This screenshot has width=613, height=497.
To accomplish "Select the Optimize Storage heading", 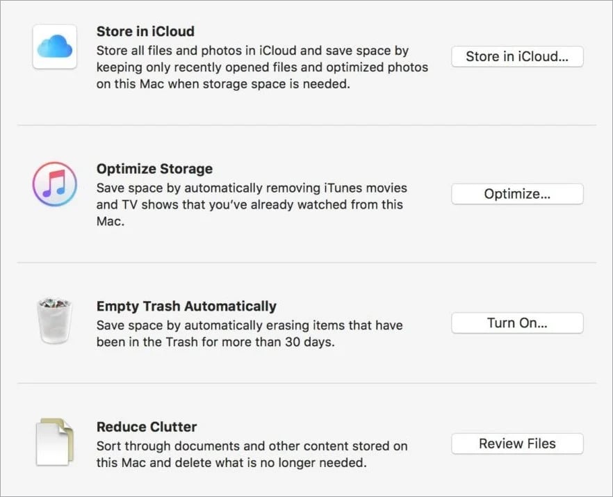I will (154, 169).
